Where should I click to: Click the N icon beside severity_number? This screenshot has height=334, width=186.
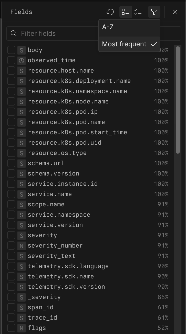(21, 245)
